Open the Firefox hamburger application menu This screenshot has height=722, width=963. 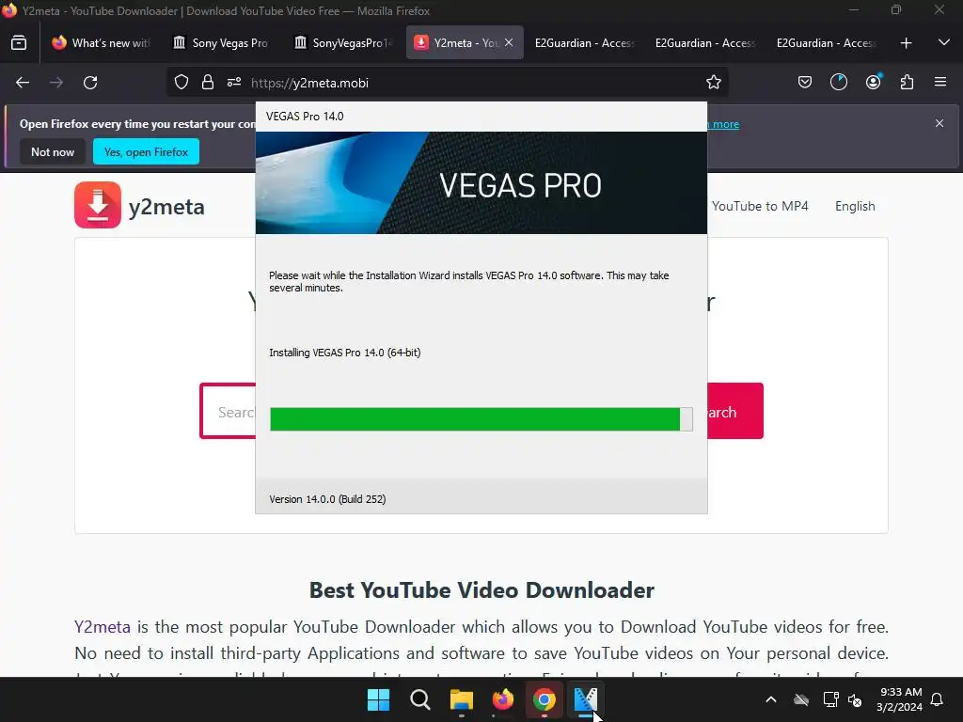coord(940,82)
